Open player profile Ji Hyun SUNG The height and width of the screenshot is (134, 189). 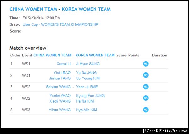[88, 64]
